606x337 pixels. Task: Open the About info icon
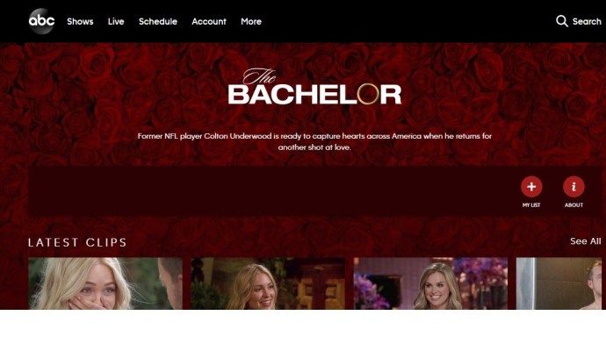pos(574,187)
